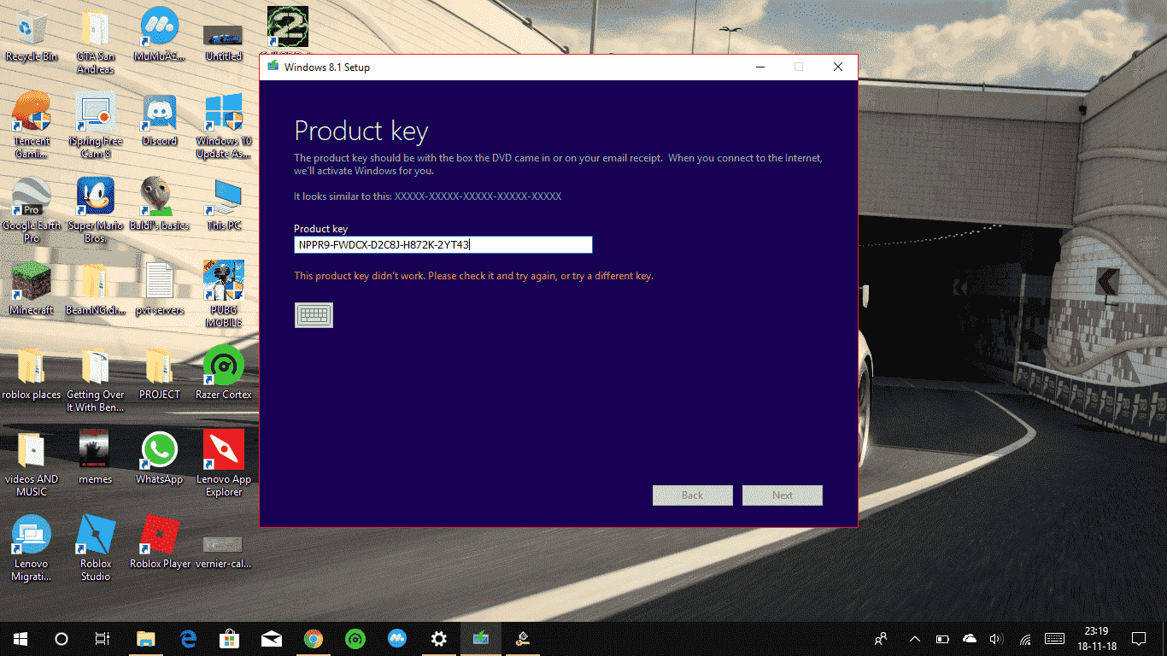The height and width of the screenshot is (656, 1167).
Task: Open the Wi-Fi network tray icon
Action: click(1024, 639)
